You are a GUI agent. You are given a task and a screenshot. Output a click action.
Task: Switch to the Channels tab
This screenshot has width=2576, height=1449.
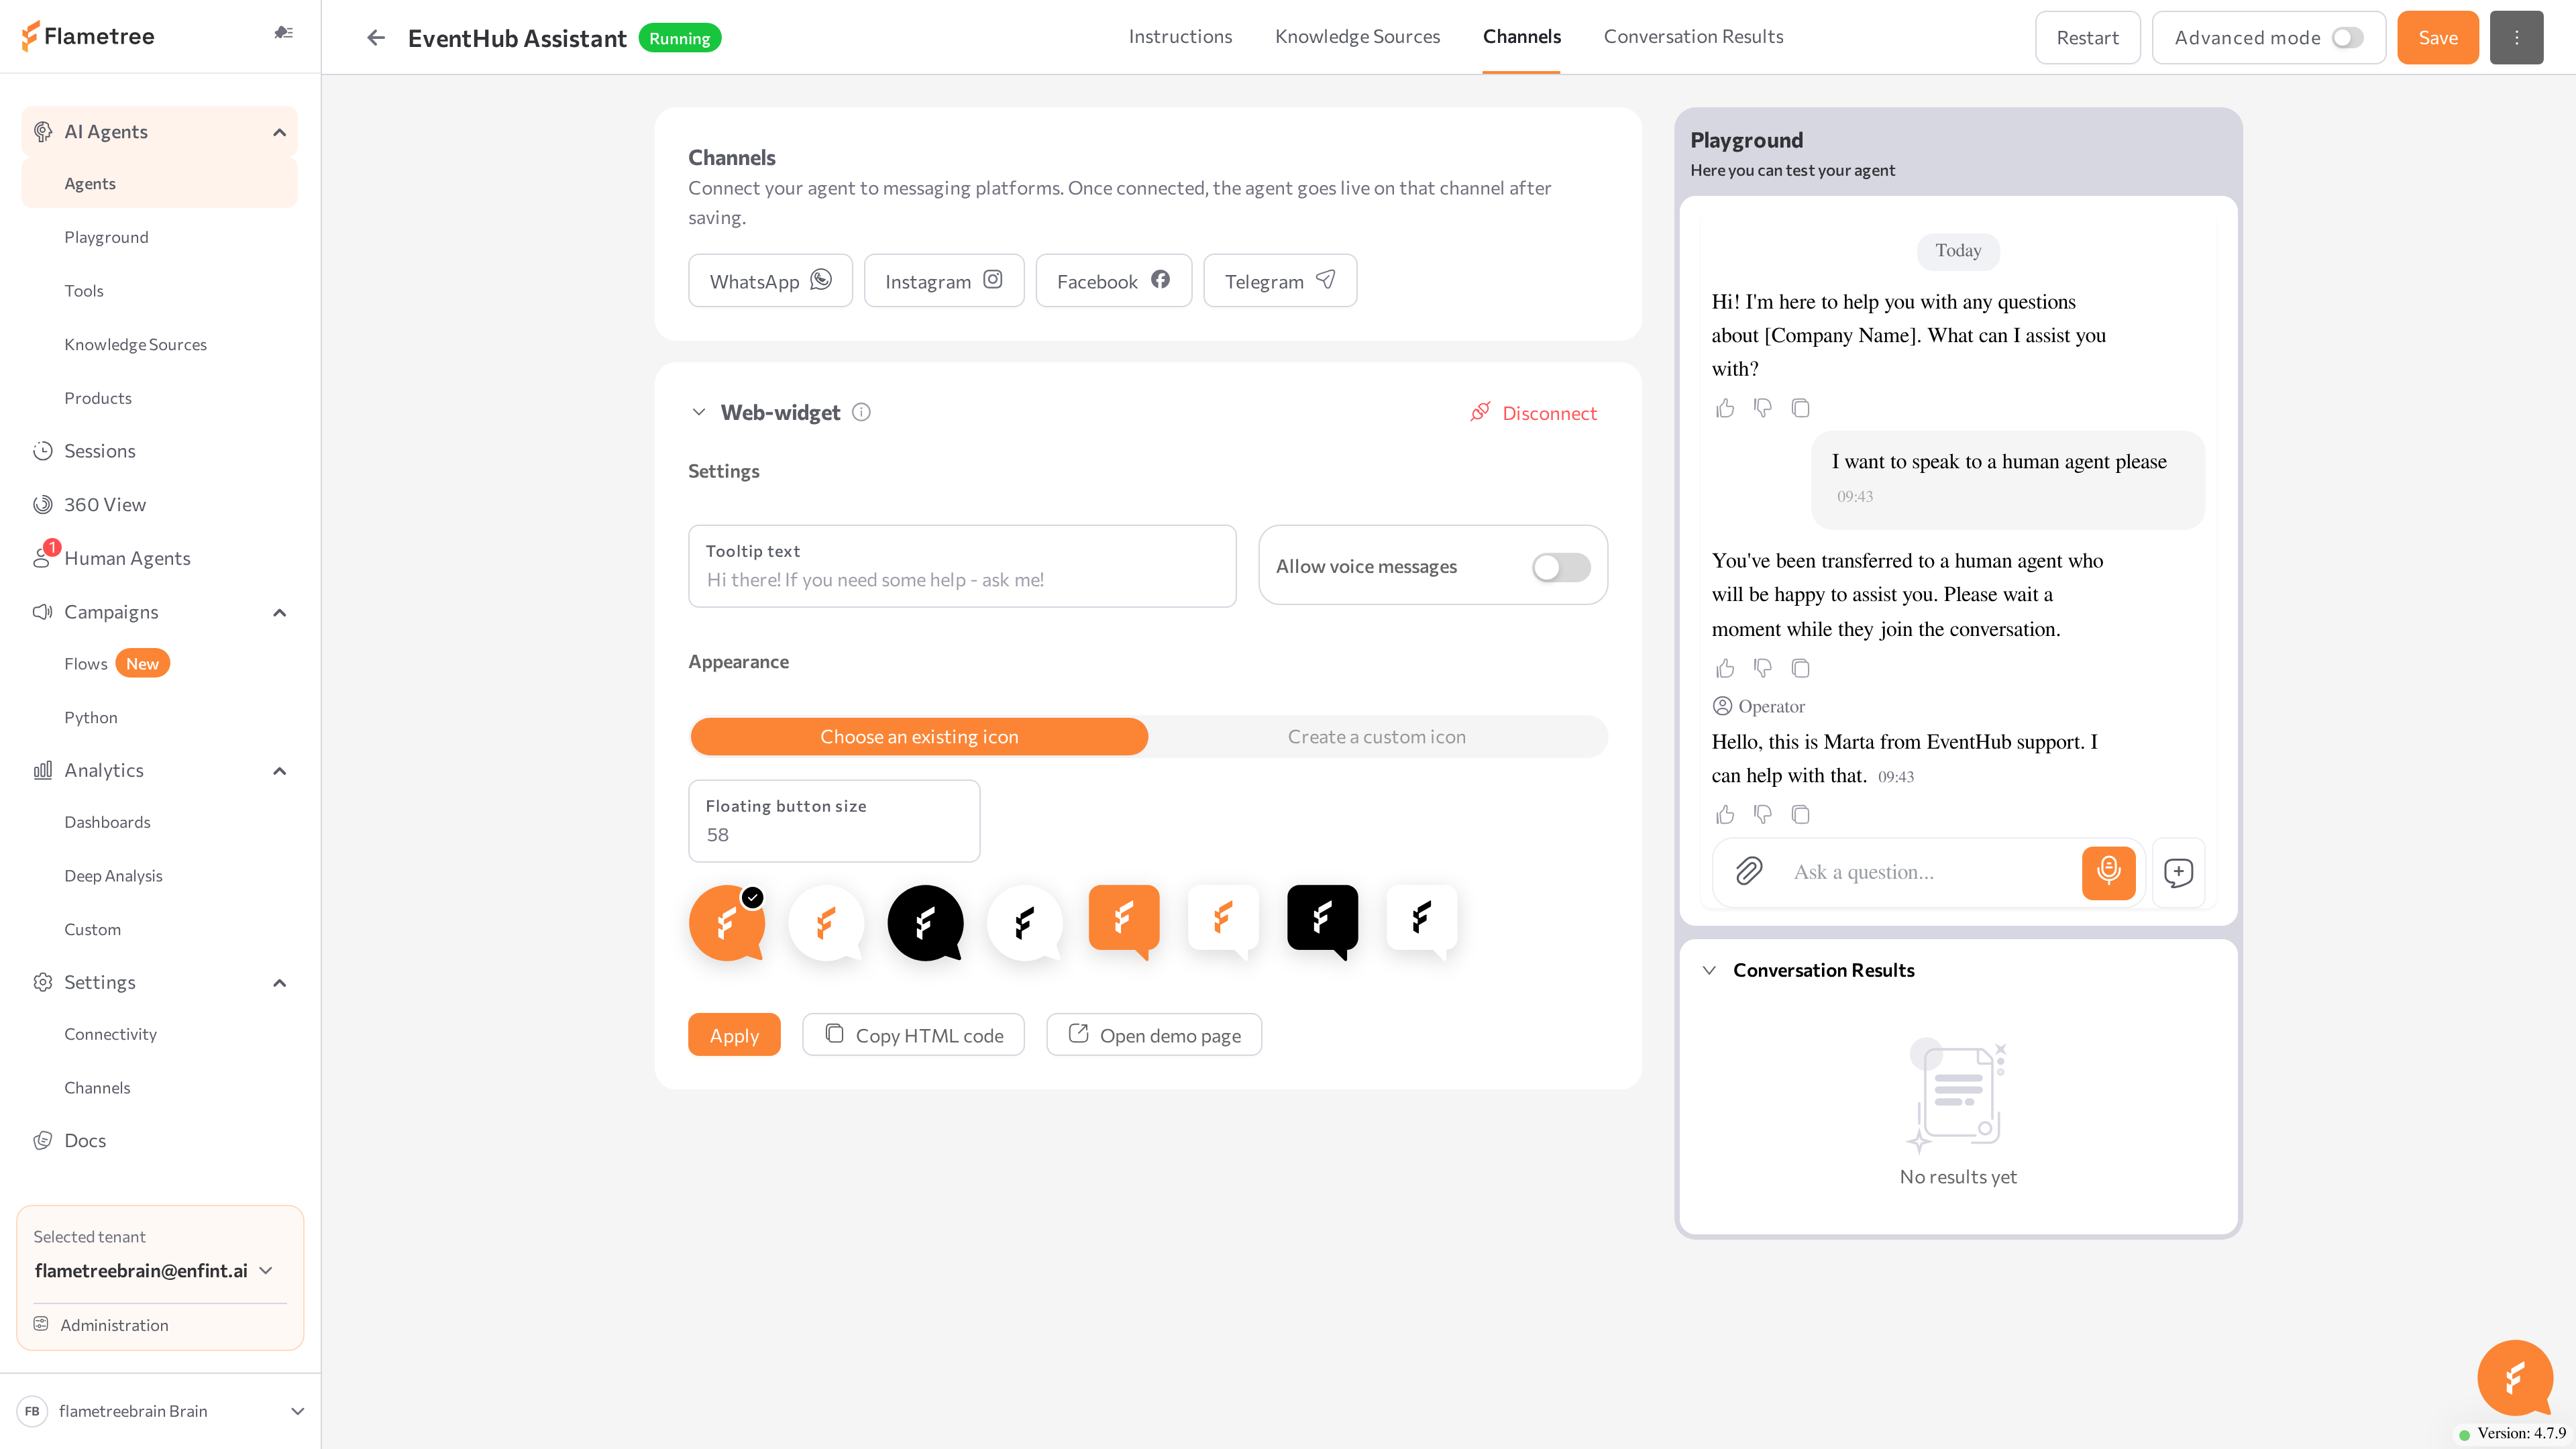[x=1521, y=36]
